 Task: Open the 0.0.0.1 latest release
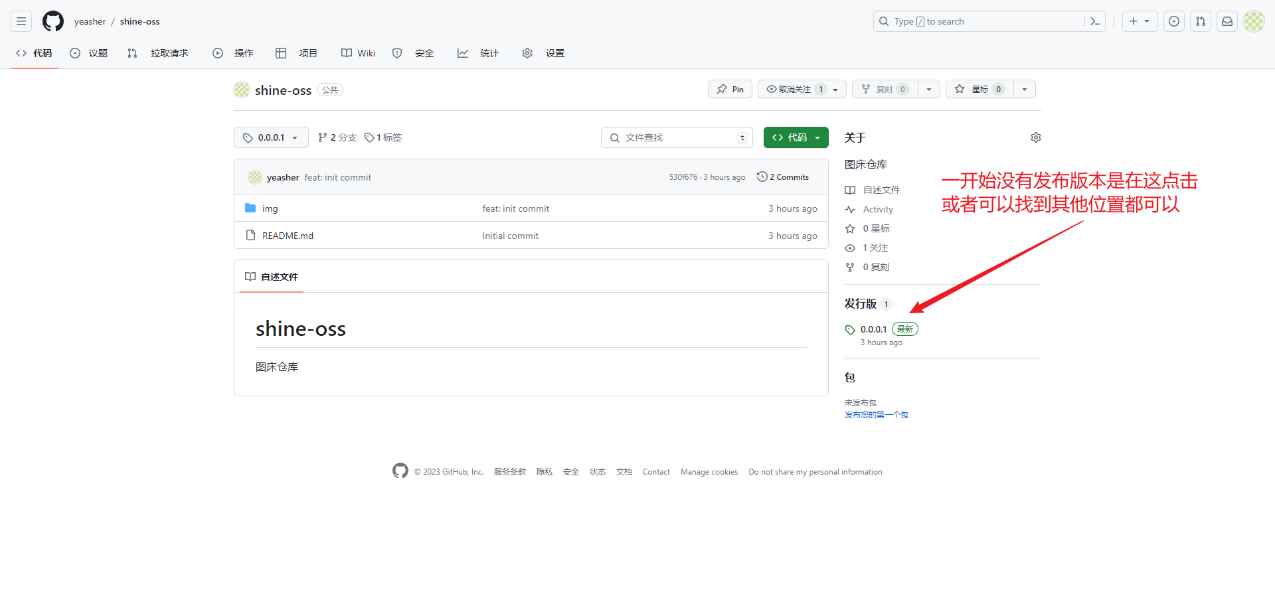(881, 329)
